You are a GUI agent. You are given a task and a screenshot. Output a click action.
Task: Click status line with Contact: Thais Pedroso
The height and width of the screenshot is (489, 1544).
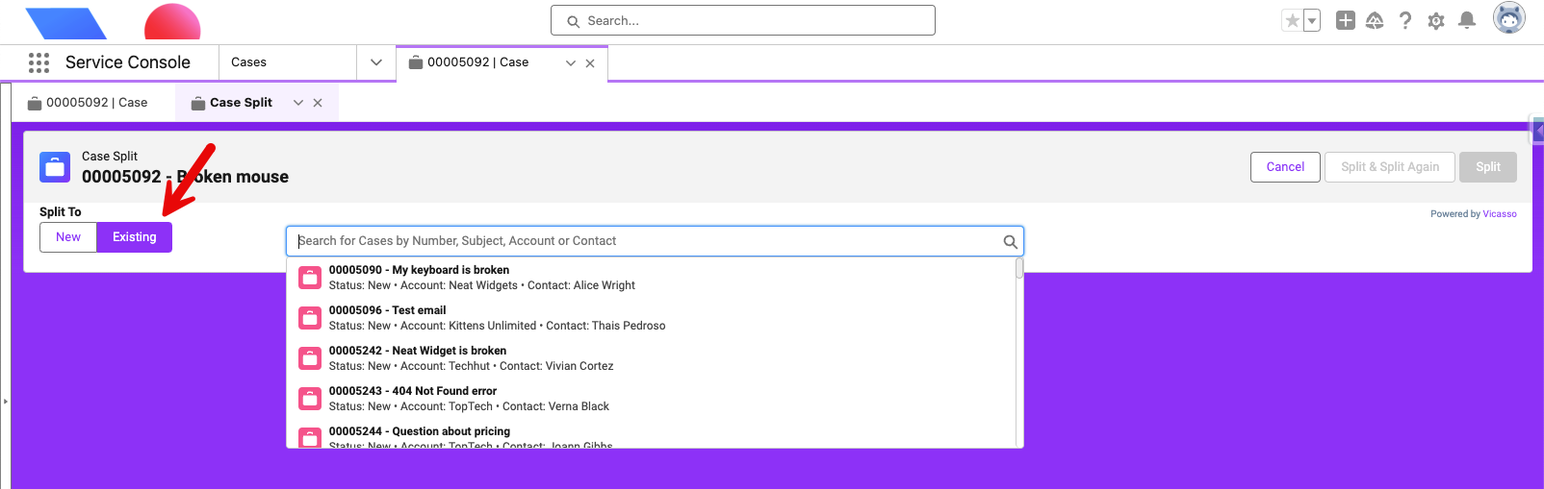tap(497, 326)
